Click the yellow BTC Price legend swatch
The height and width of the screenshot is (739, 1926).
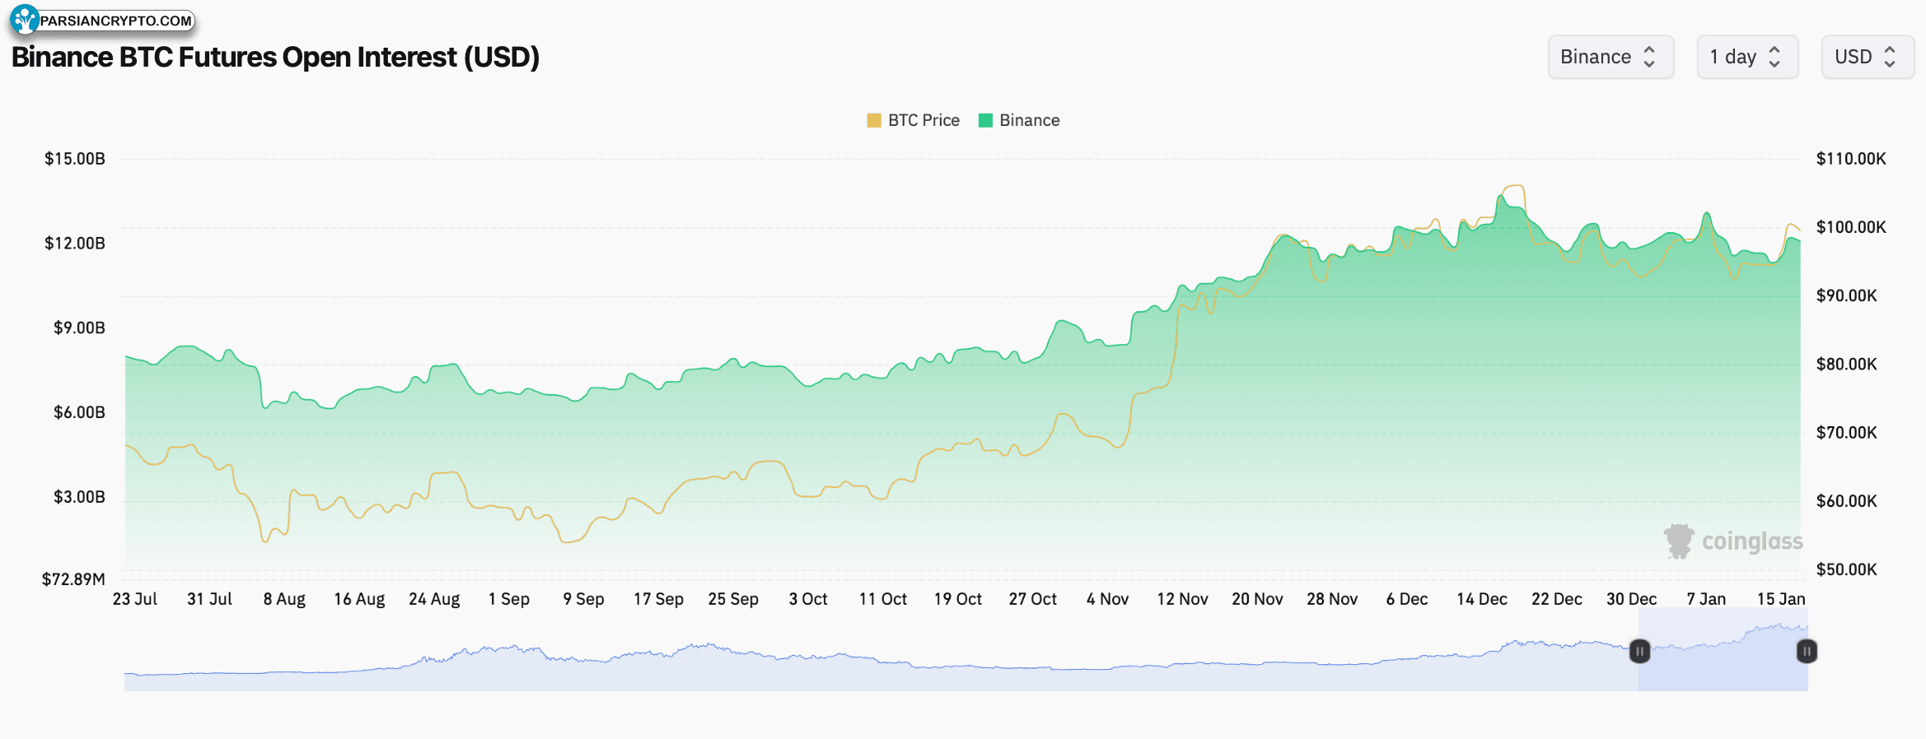pos(874,120)
